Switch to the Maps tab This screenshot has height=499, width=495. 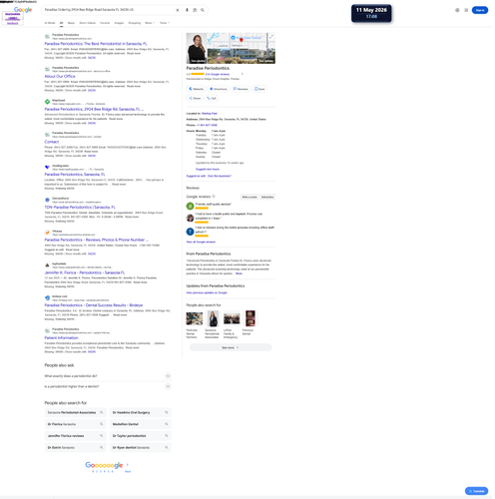pos(71,23)
